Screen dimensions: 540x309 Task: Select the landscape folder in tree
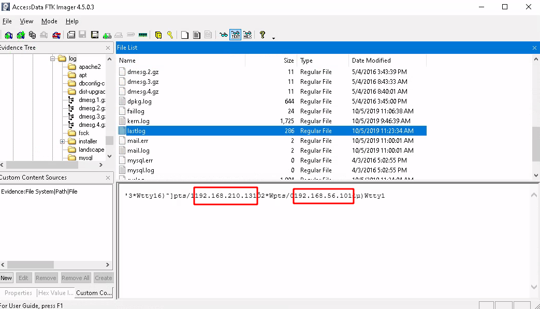coord(91,150)
